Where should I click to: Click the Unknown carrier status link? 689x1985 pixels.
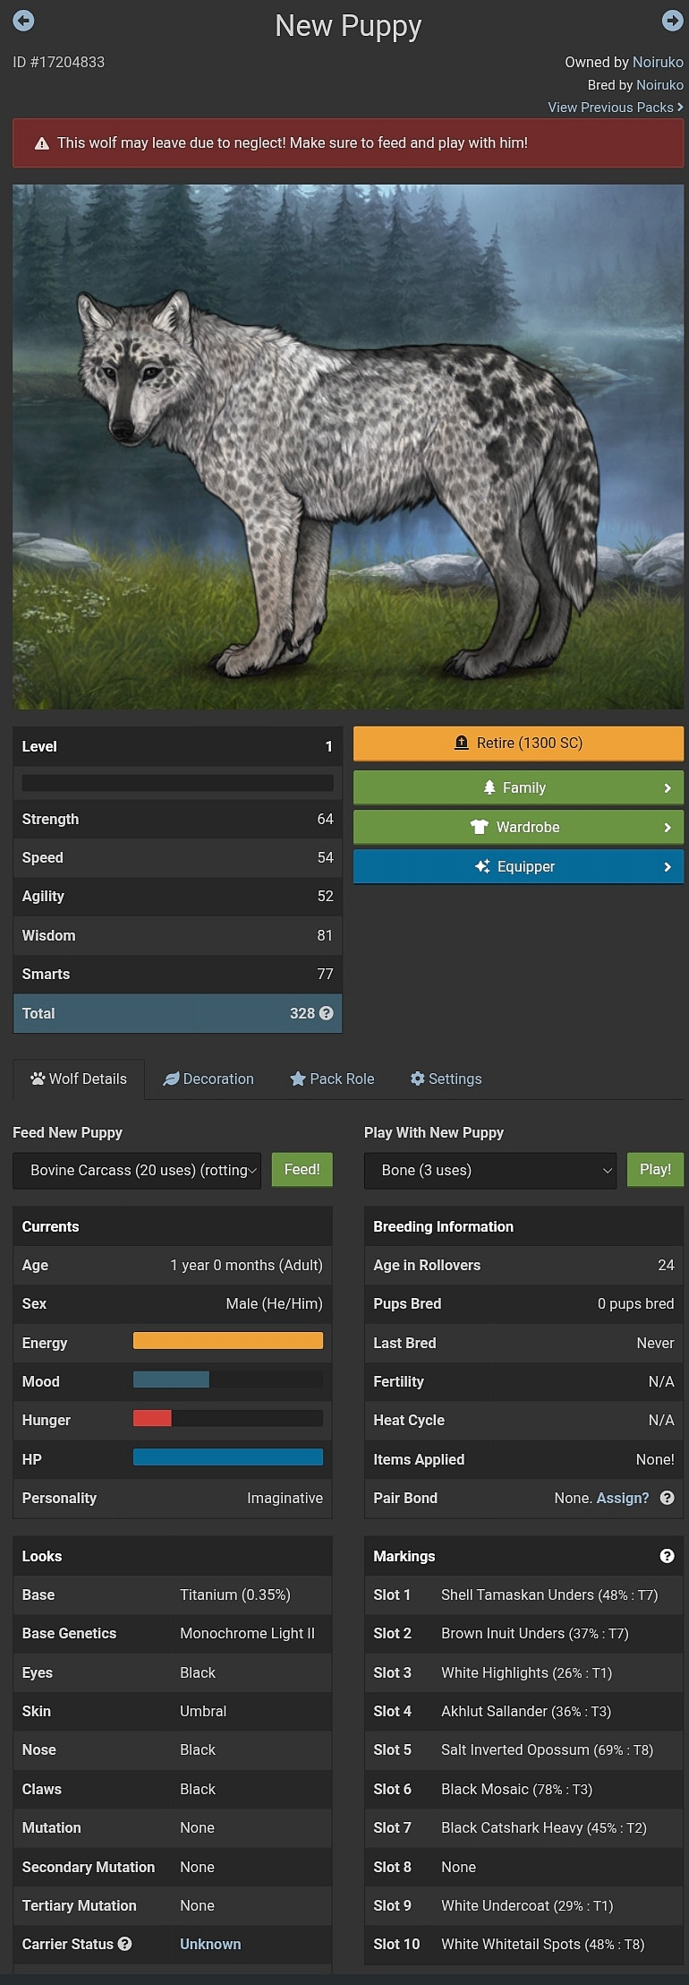click(x=210, y=1944)
